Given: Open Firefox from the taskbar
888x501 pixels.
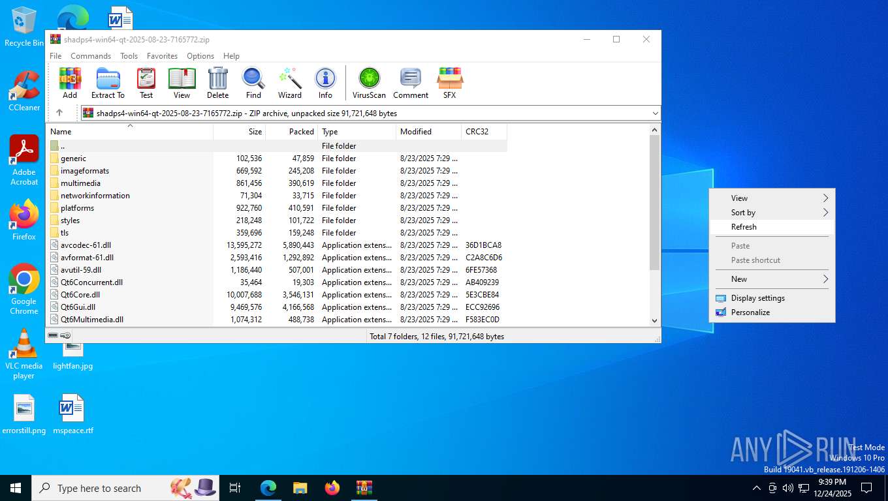Looking at the screenshot, I should click(x=332, y=488).
